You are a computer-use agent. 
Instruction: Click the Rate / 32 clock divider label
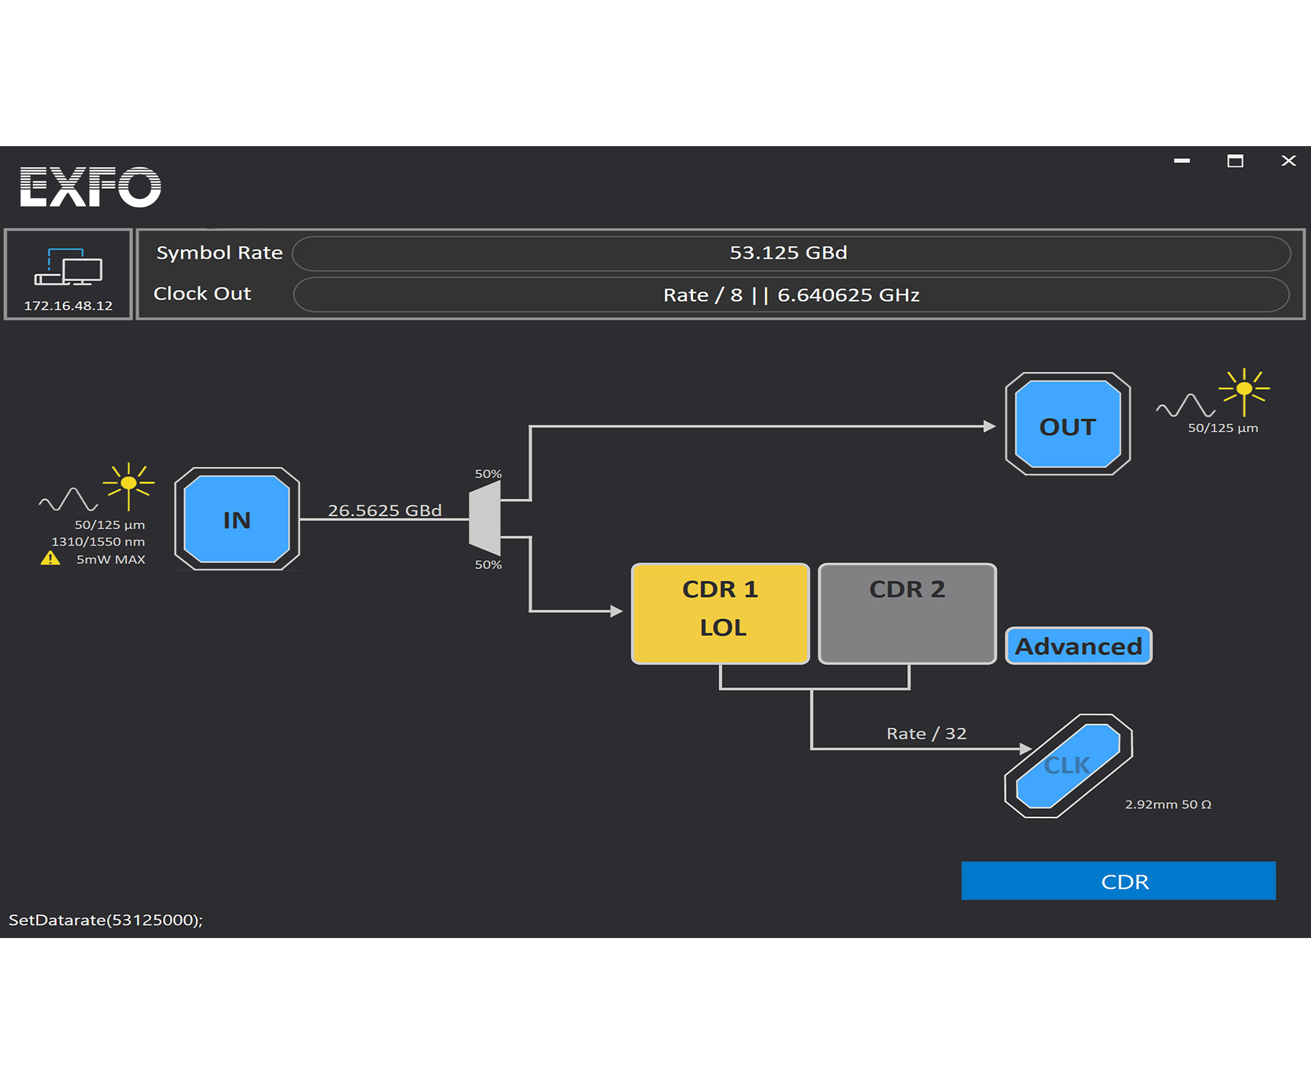[x=926, y=734]
